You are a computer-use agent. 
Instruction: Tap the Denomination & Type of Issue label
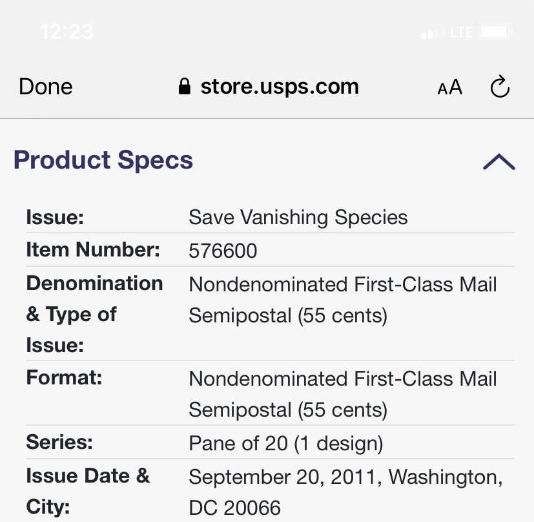[x=94, y=314]
